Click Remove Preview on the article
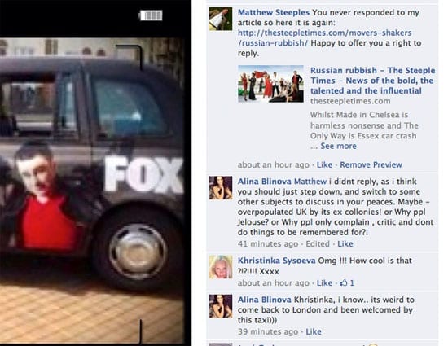The width and height of the screenshot is (448, 346). [x=371, y=164]
